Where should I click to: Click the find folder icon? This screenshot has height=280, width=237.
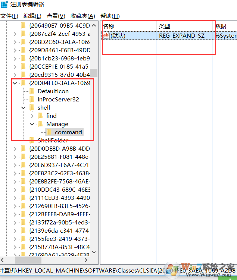point(40,116)
